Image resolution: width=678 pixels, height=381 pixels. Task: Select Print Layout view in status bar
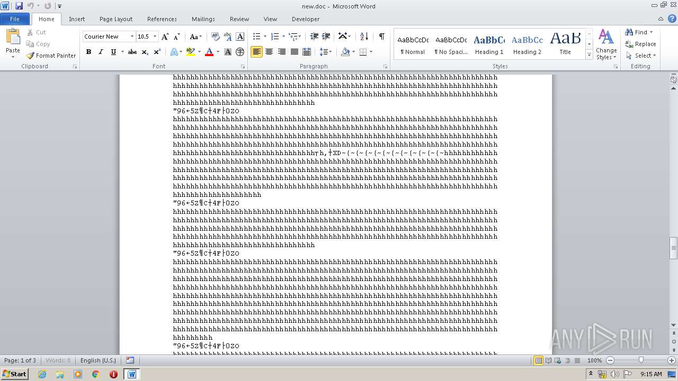click(x=538, y=360)
